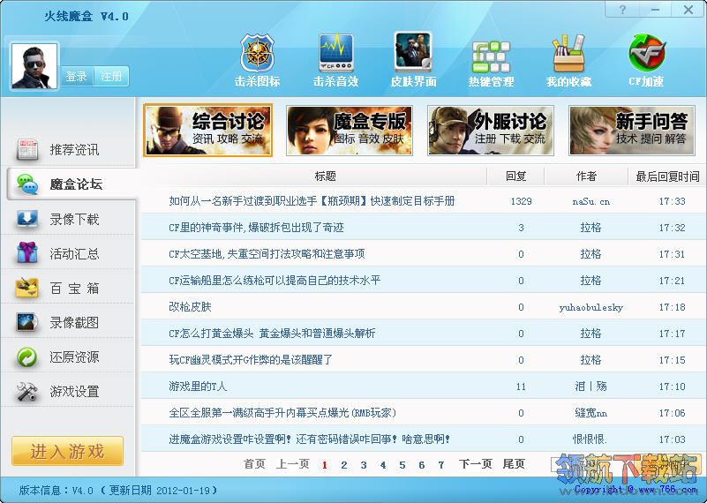Open the post 游戏里的T人

[198, 387]
